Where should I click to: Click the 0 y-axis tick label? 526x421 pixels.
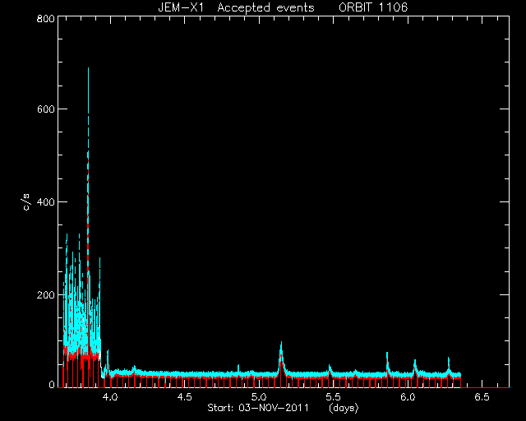(52, 384)
